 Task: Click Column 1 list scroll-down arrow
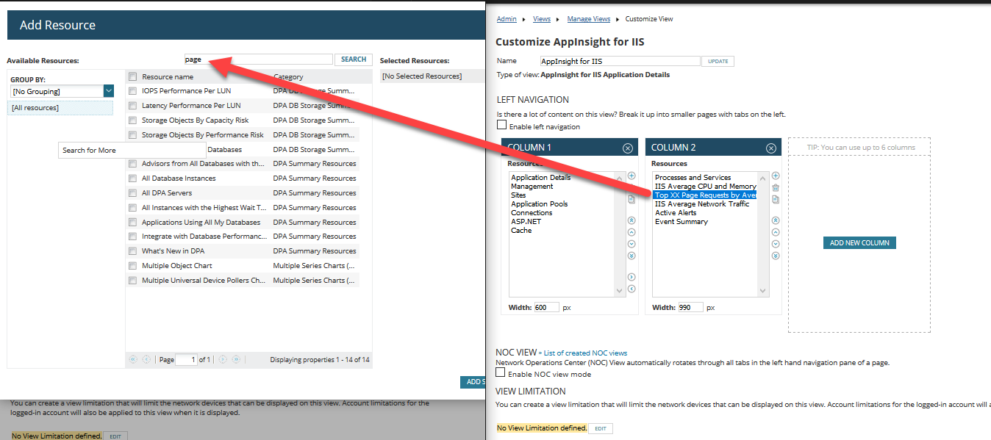point(618,292)
